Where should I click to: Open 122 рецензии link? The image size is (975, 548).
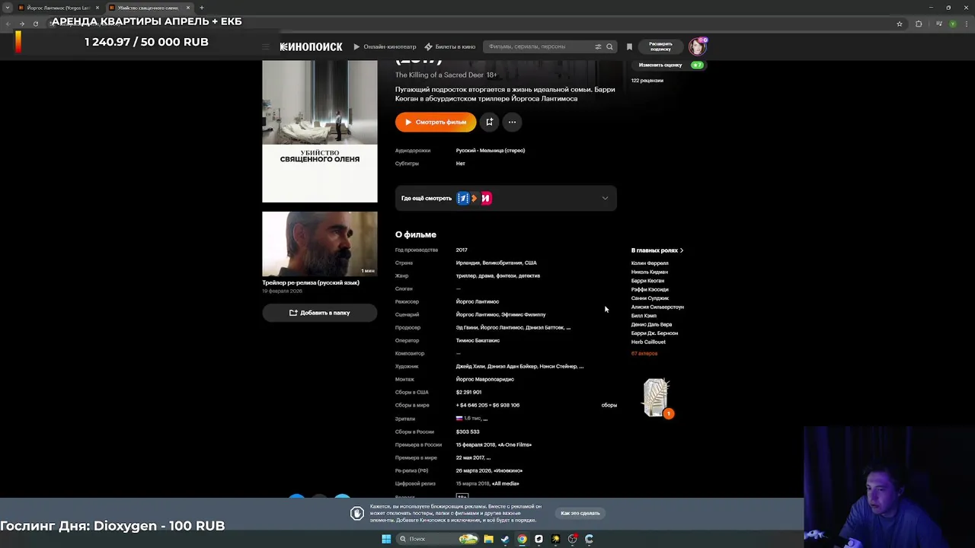(x=647, y=80)
